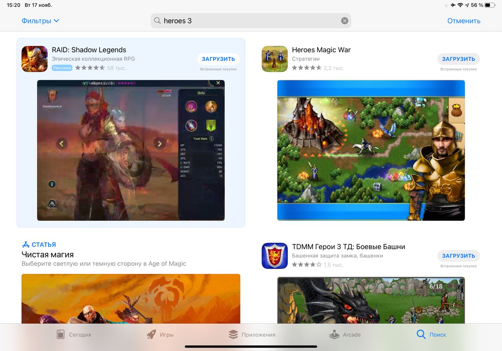Open TDMM Герои 3 ТД app icon
The height and width of the screenshot is (351, 502).
pyautogui.click(x=275, y=256)
